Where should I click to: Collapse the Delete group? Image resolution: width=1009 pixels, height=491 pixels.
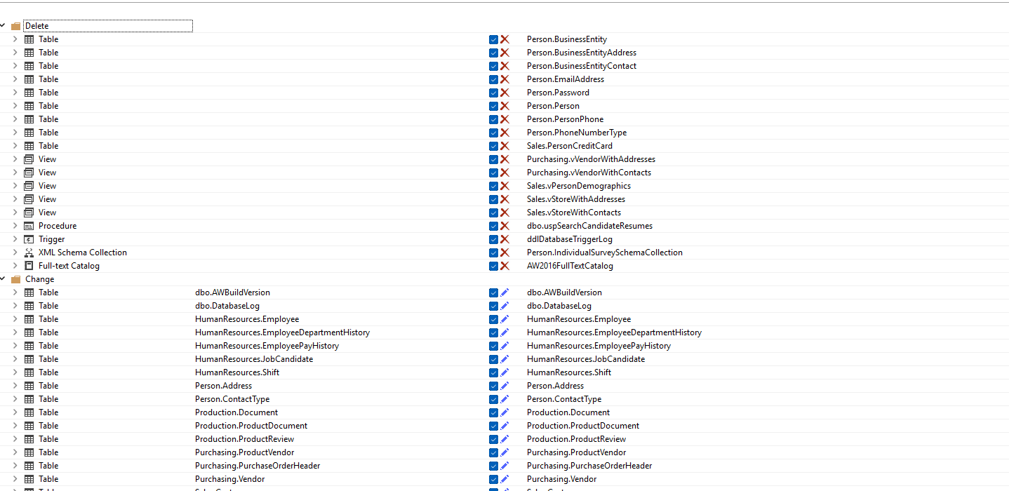3,26
